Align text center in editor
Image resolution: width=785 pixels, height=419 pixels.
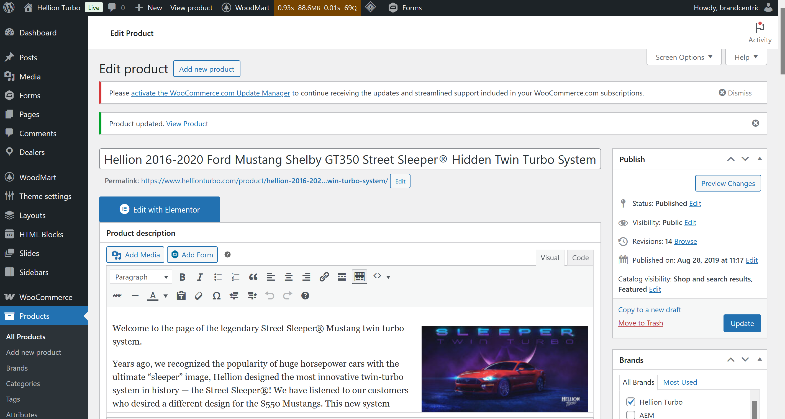click(x=289, y=277)
